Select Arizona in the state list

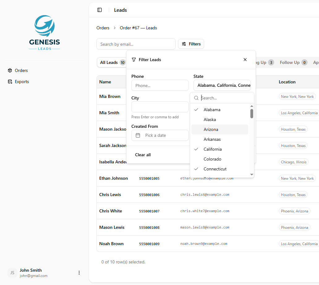pyautogui.click(x=220, y=129)
